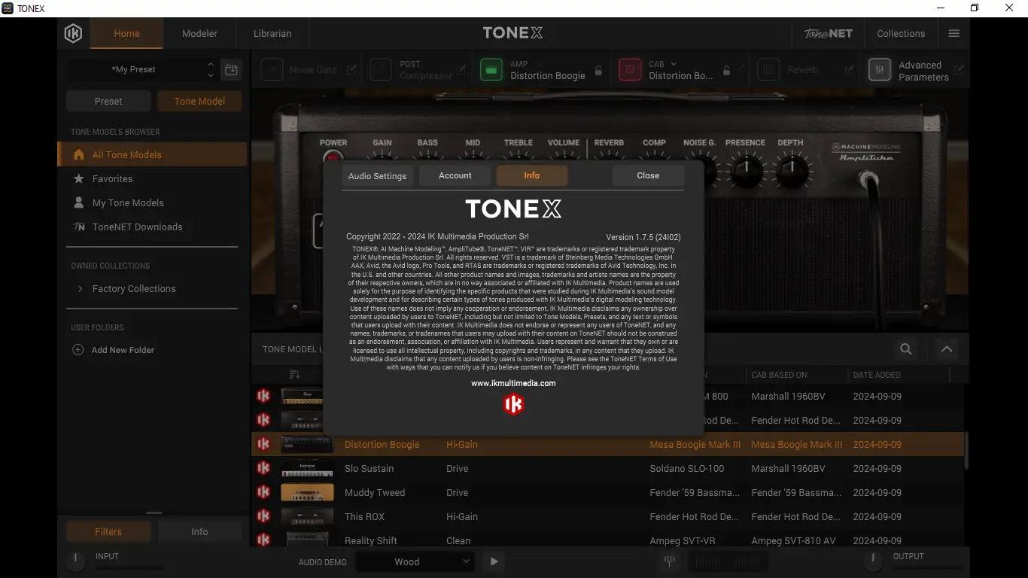Show the Filters panel

pos(108,531)
